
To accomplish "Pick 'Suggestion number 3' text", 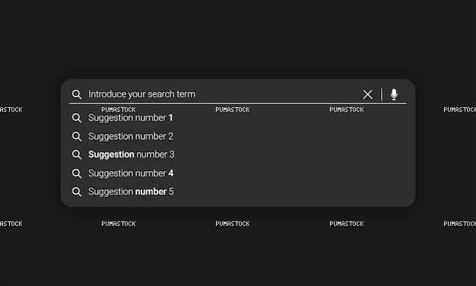I will coord(132,155).
